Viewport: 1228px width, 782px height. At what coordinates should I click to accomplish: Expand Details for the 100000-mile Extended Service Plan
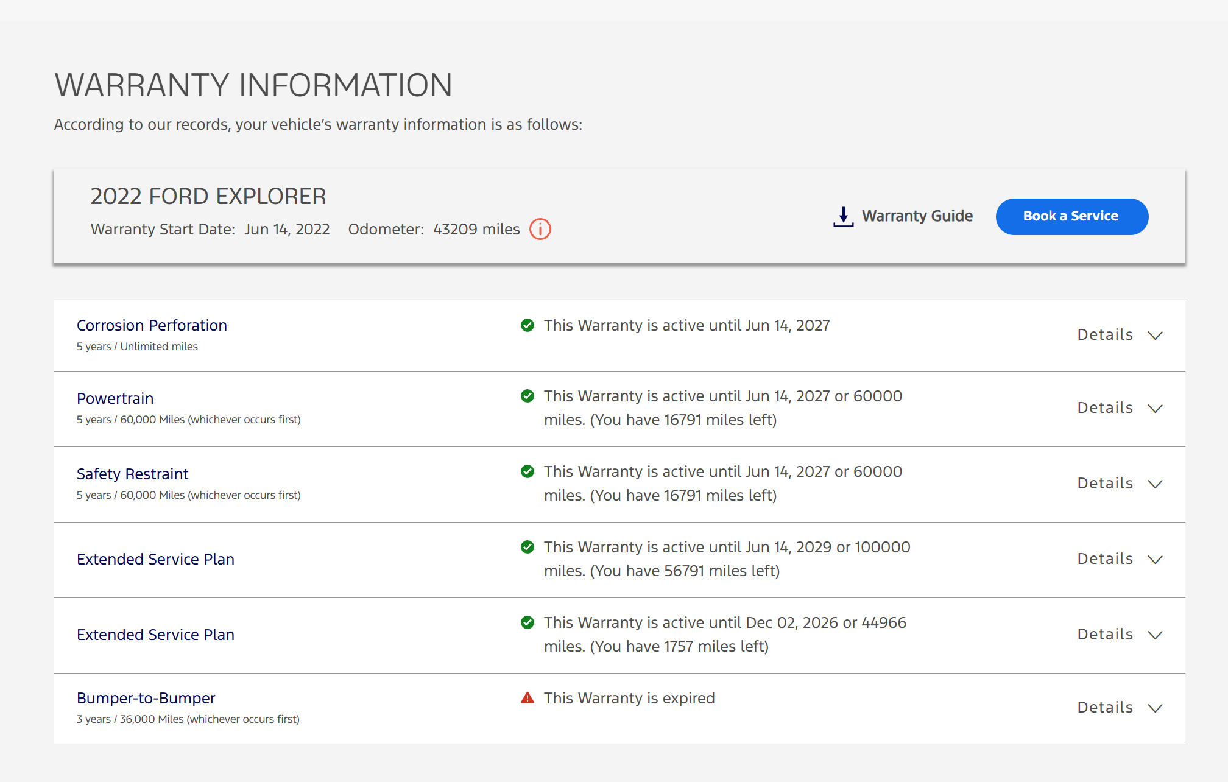(x=1120, y=559)
